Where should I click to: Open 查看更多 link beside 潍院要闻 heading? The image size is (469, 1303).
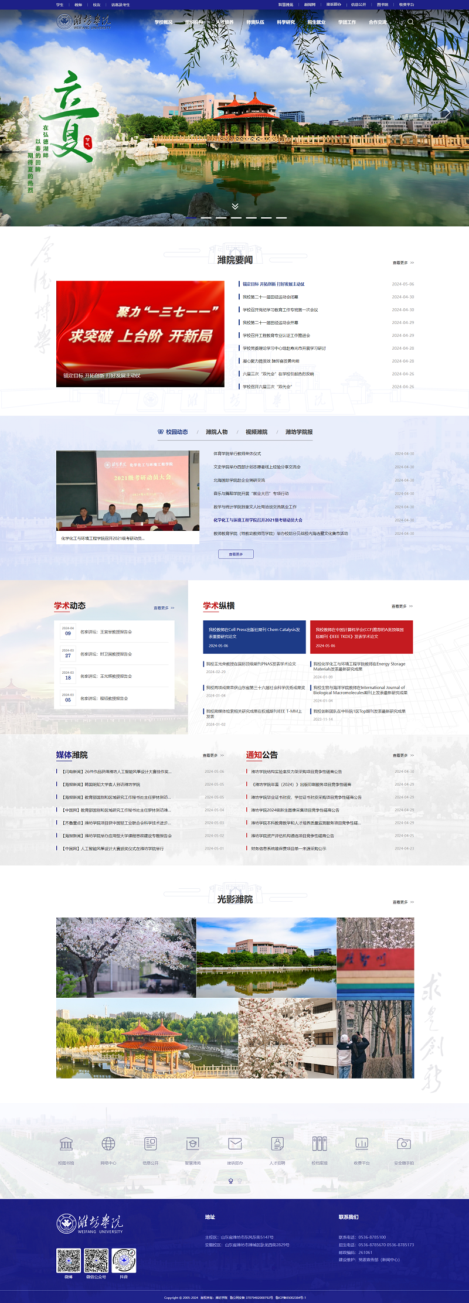pyautogui.click(x=403, y=262)
